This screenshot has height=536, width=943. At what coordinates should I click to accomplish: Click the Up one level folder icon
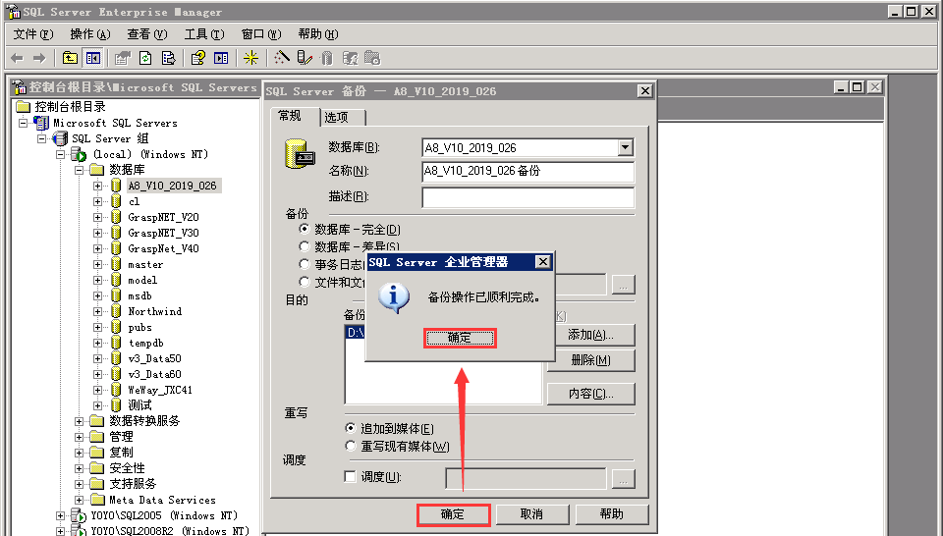click(x=70, y=58)
